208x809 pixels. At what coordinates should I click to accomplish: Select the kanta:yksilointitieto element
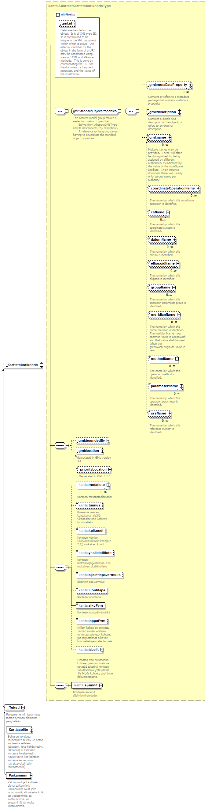[95, 553]
